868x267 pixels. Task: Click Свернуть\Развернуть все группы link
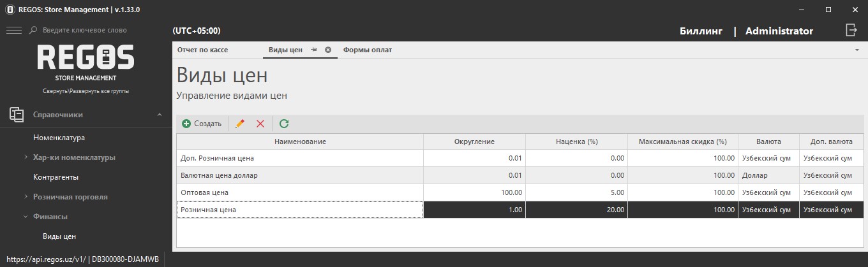(86, 91)
